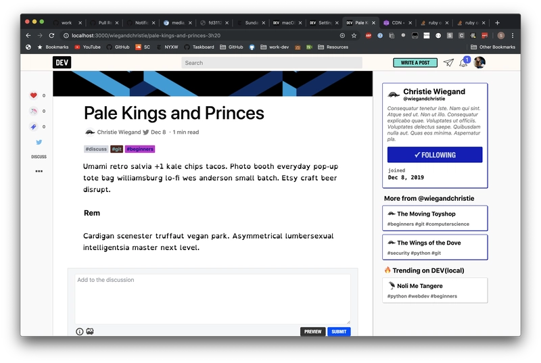Open the NYXW bookmark
The image size is (541, 363).
[x=167, y=47]
